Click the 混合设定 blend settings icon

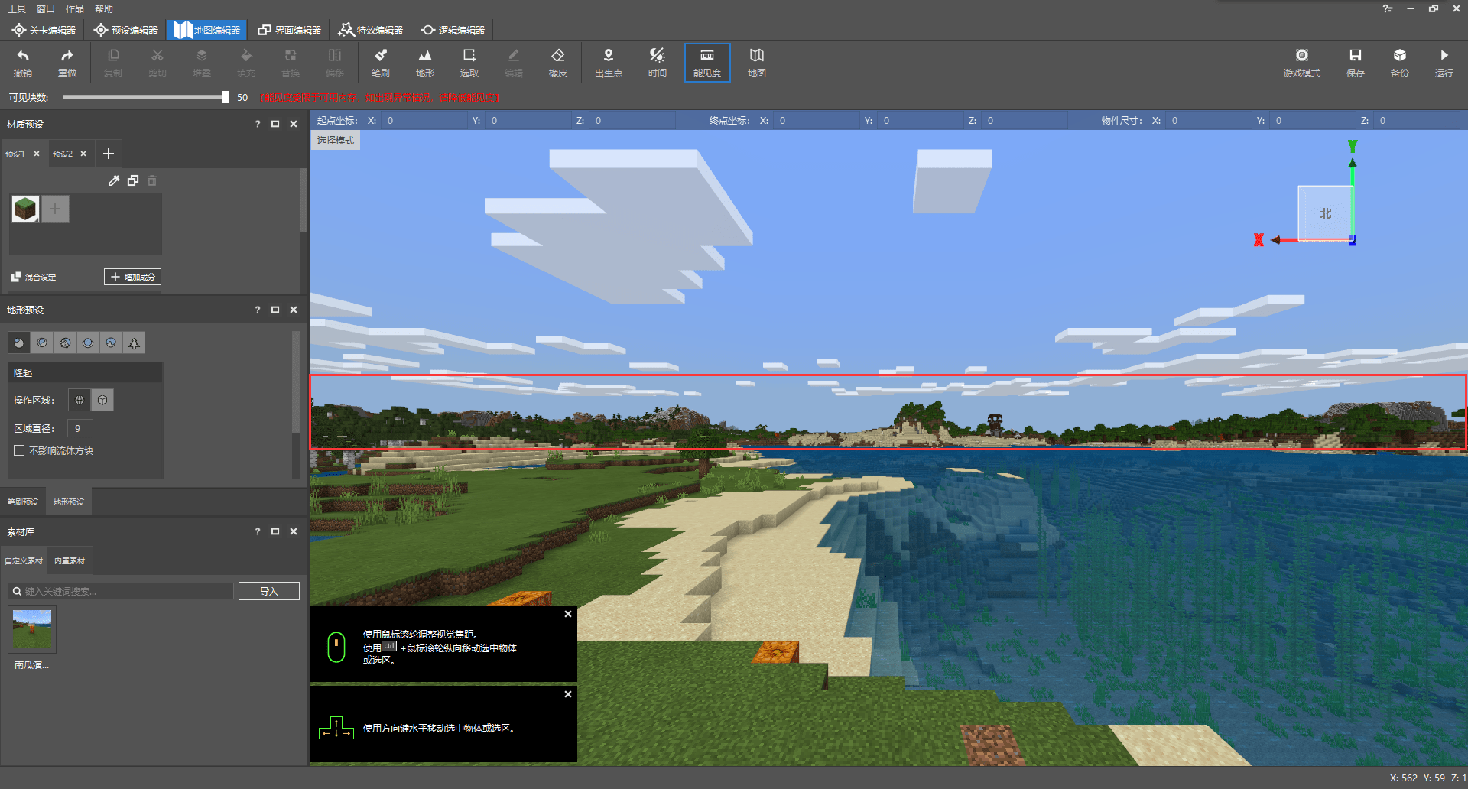[15, 277]
